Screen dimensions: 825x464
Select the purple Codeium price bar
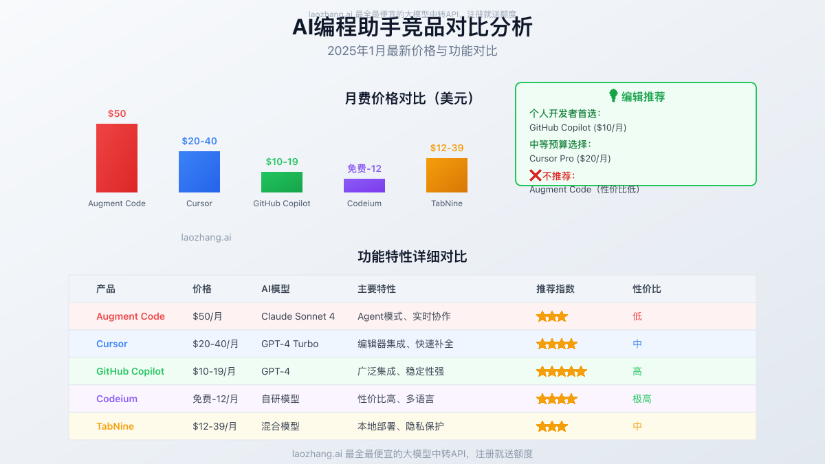click(x=364, y=186)
